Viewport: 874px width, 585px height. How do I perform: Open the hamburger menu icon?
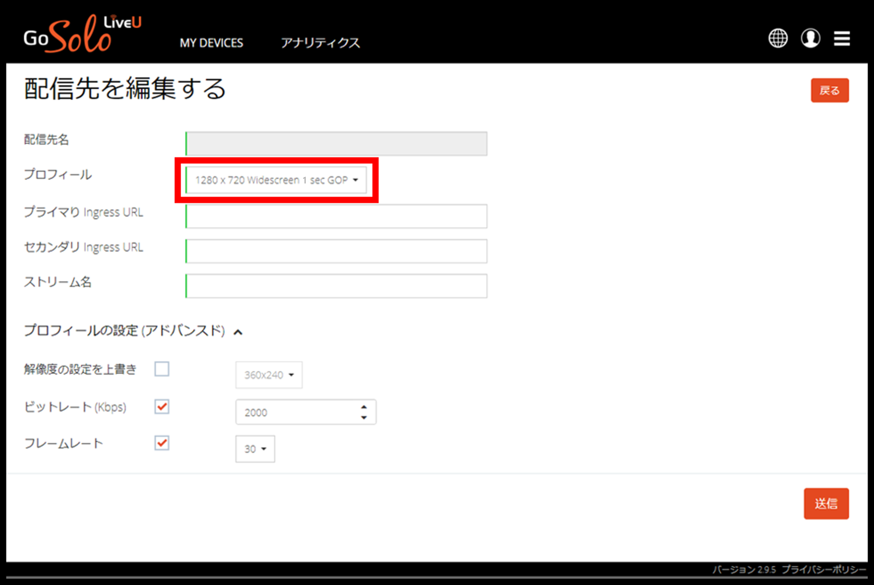click(x=842, y=39)
